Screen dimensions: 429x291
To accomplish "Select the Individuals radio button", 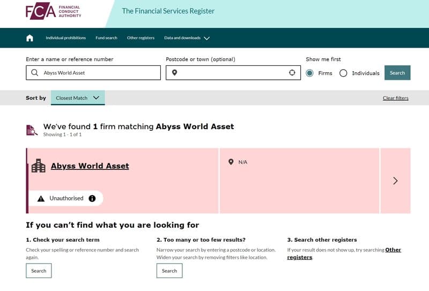I will point(343,73).
